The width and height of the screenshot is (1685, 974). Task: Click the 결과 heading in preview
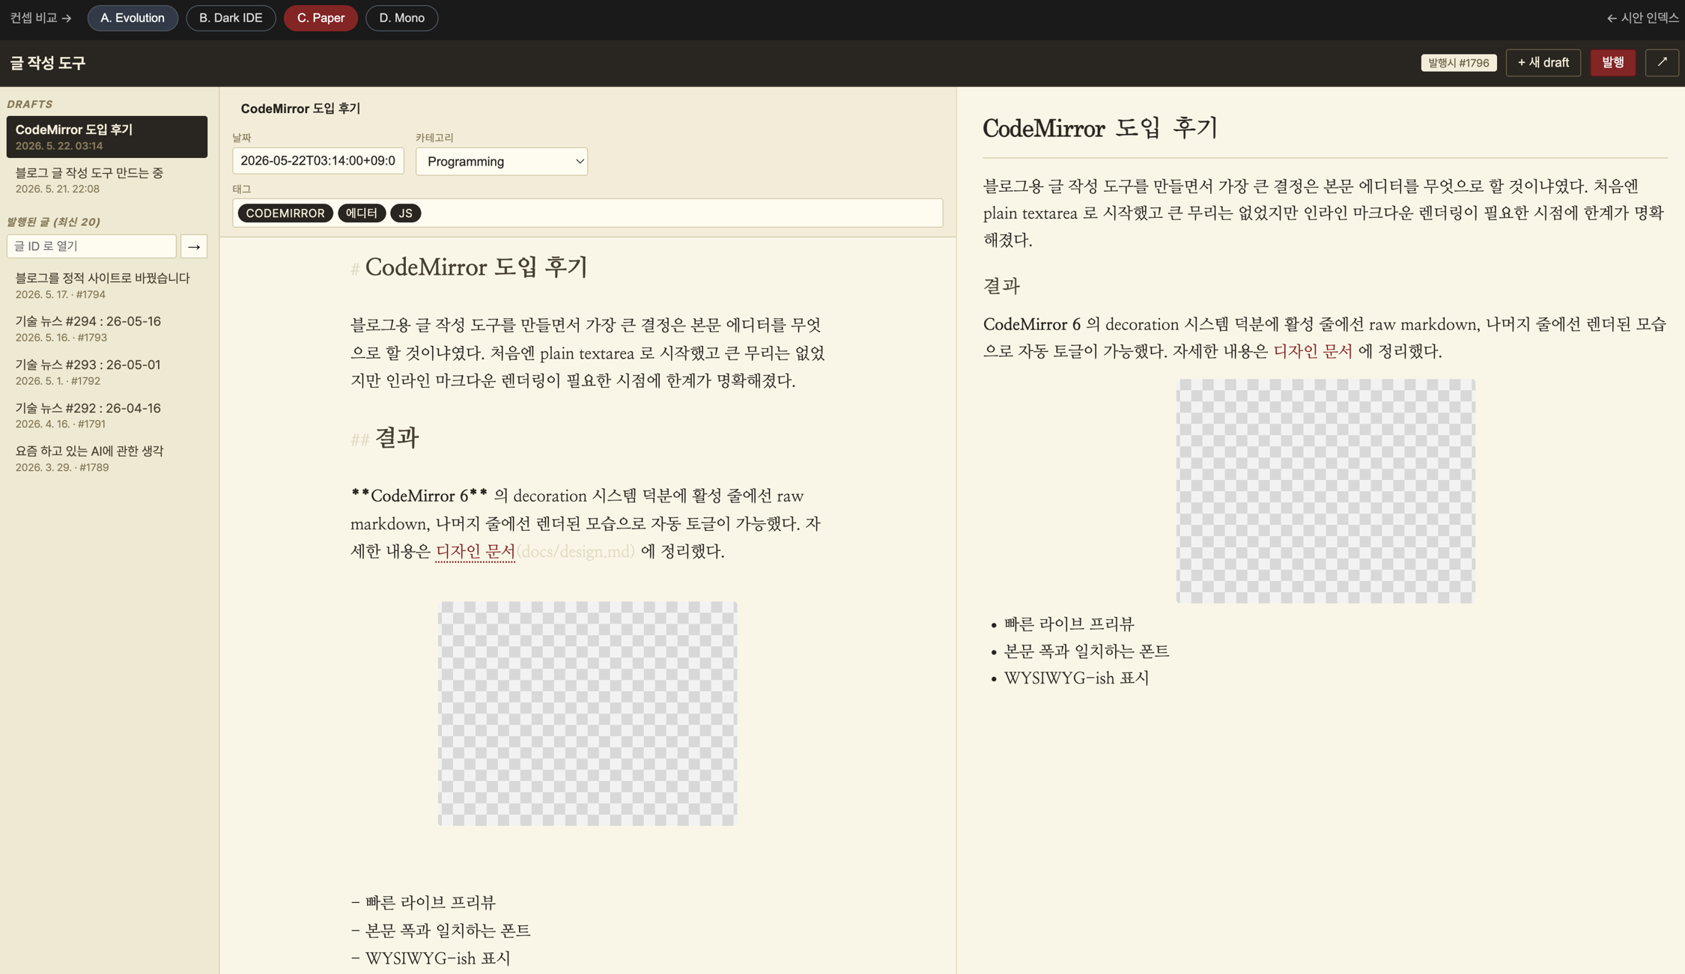point(1001,285)
